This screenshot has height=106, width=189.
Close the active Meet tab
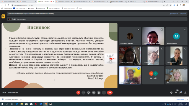tap(53, 2)
